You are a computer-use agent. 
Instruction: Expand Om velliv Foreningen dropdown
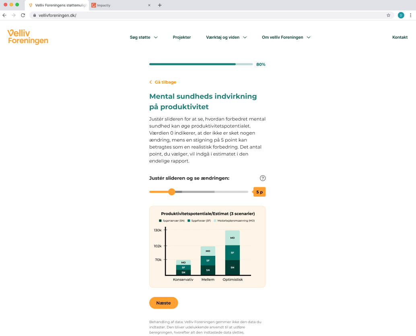point(286,37)
